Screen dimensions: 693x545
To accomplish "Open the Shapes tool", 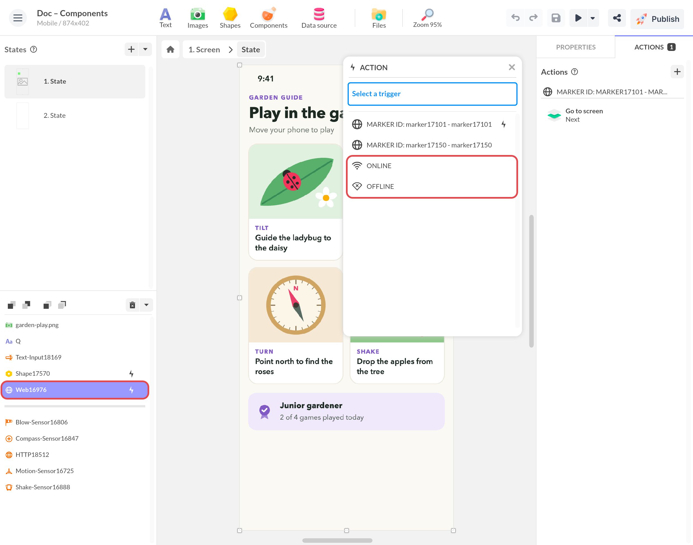I will pyautogui.click(x=230, y=18).
